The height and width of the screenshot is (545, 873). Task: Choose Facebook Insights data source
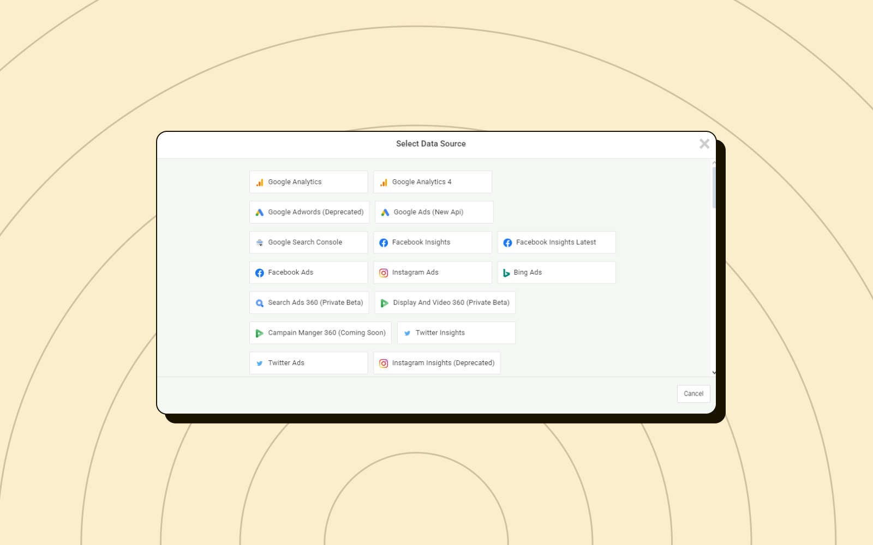[x=433, y=242]
